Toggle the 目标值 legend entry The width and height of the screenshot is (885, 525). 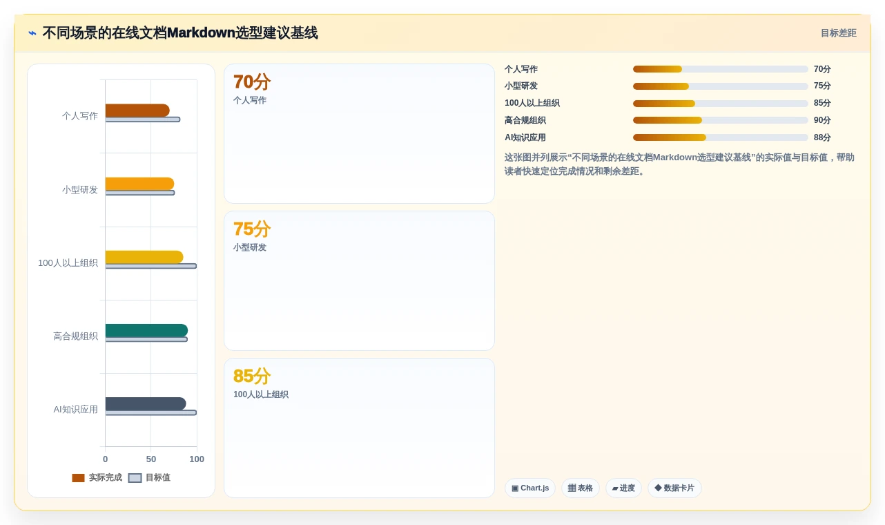point(149,477)
